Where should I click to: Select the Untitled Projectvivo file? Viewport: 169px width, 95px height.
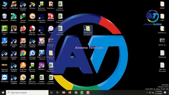[x=51, y=67]
